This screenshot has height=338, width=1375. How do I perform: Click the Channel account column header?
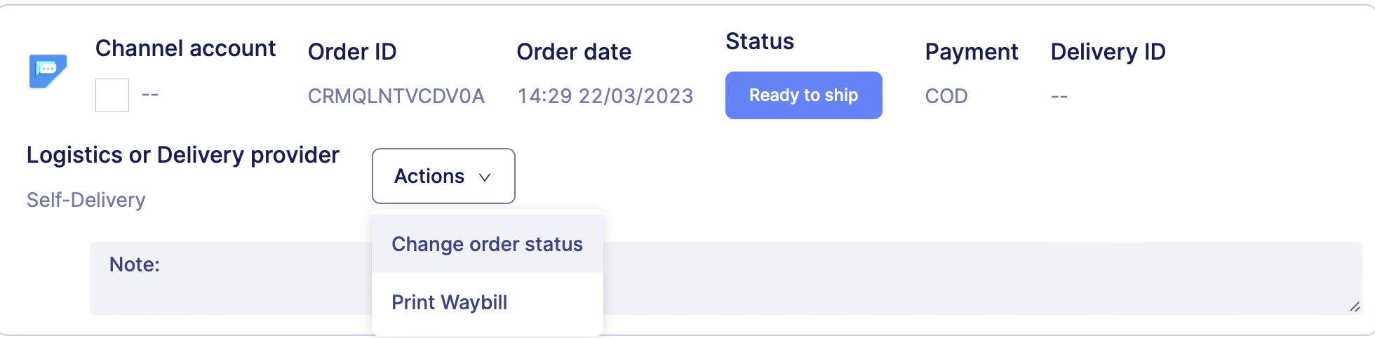pos(185,48)
